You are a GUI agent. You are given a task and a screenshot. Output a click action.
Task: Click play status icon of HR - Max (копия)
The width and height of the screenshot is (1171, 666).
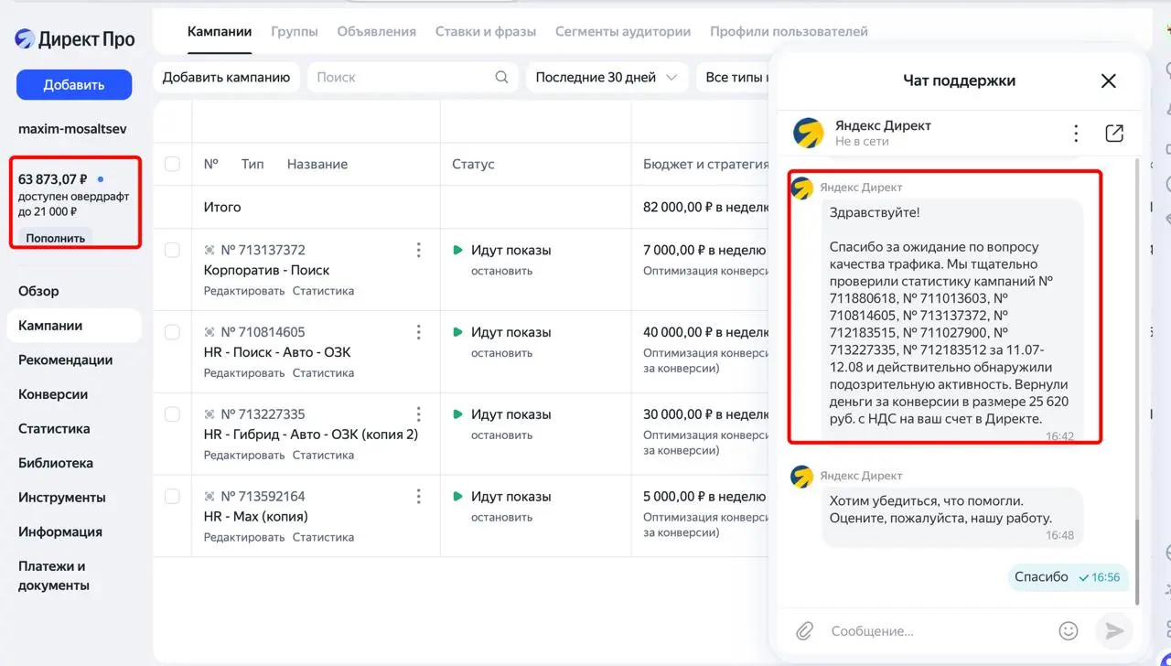click(458, 497)
